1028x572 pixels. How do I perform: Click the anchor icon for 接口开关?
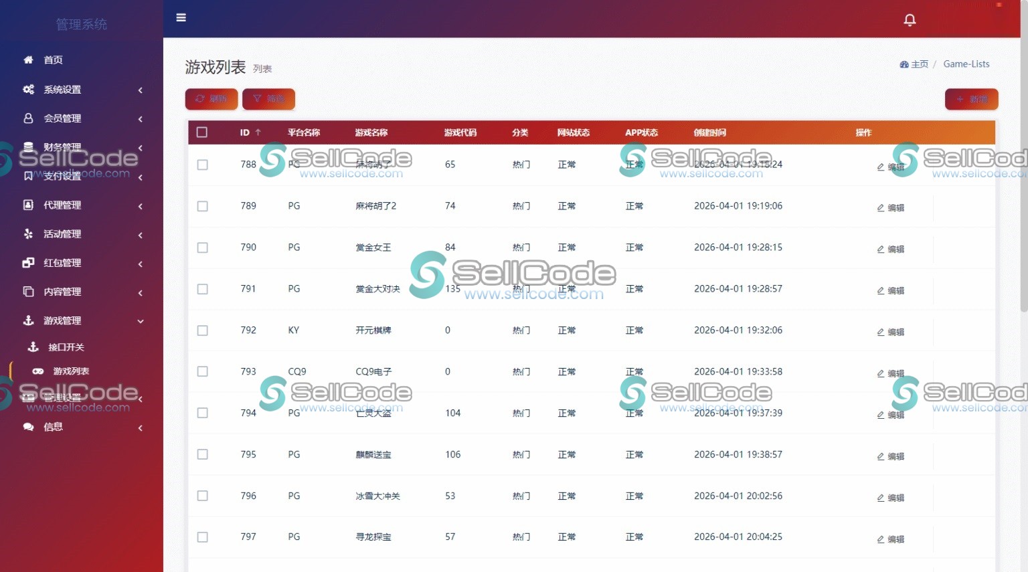tap(33, 347)
